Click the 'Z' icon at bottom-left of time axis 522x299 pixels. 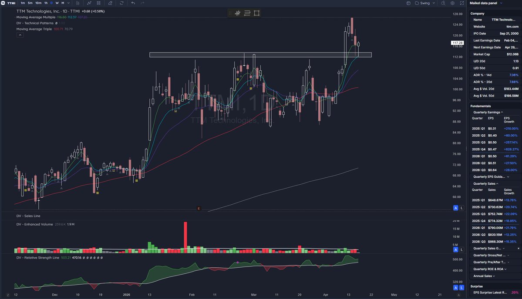pos(8,295)
